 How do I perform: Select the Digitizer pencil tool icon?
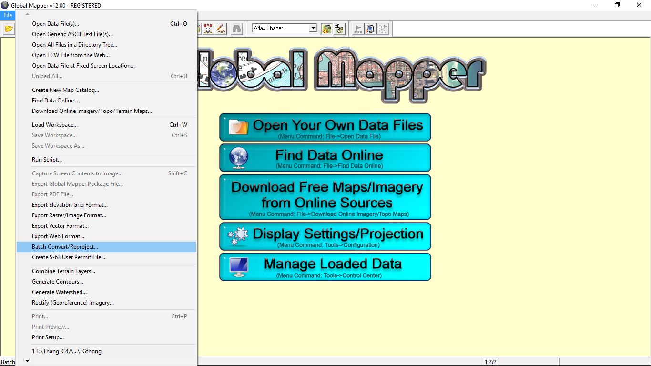tap(220, 29)
